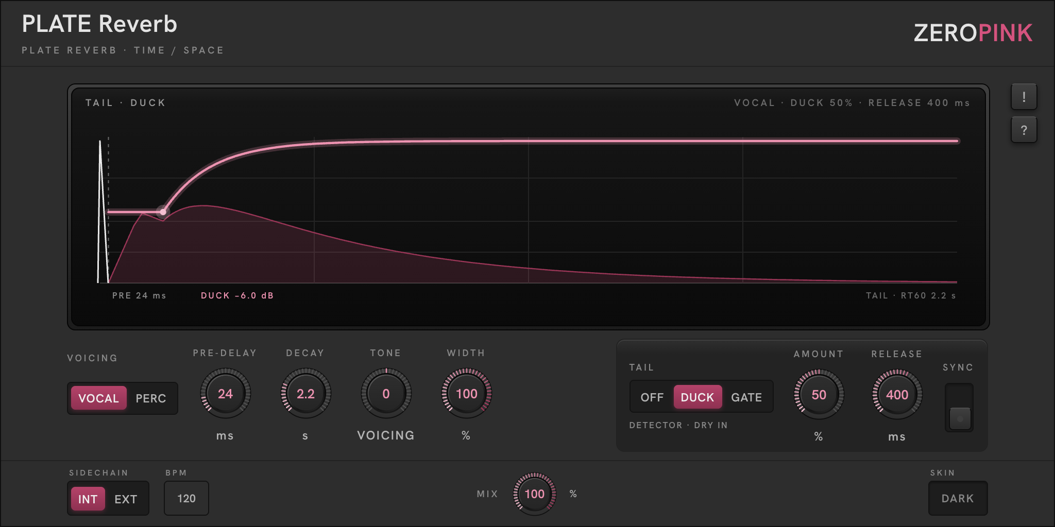Click the DARK skin button

click(958, 498)
